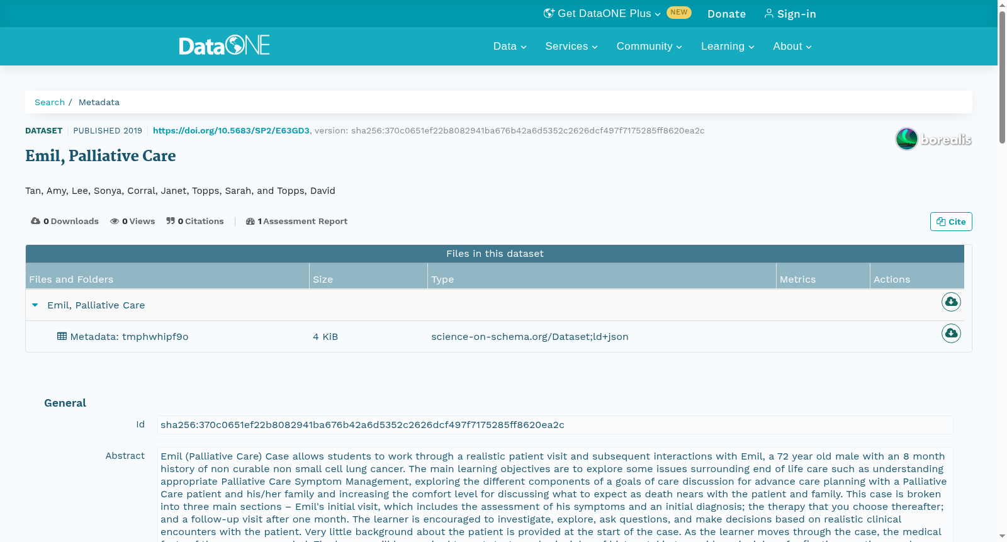
Task: Click the Metadata breadcrumb text
Action: (99, 102)
